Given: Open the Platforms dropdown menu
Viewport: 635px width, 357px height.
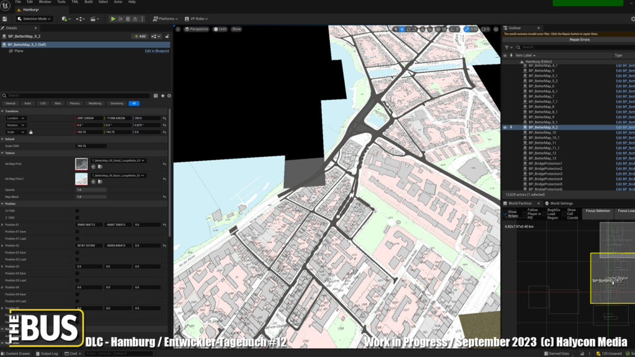Looking at the screenshot, I should (166, 19).
